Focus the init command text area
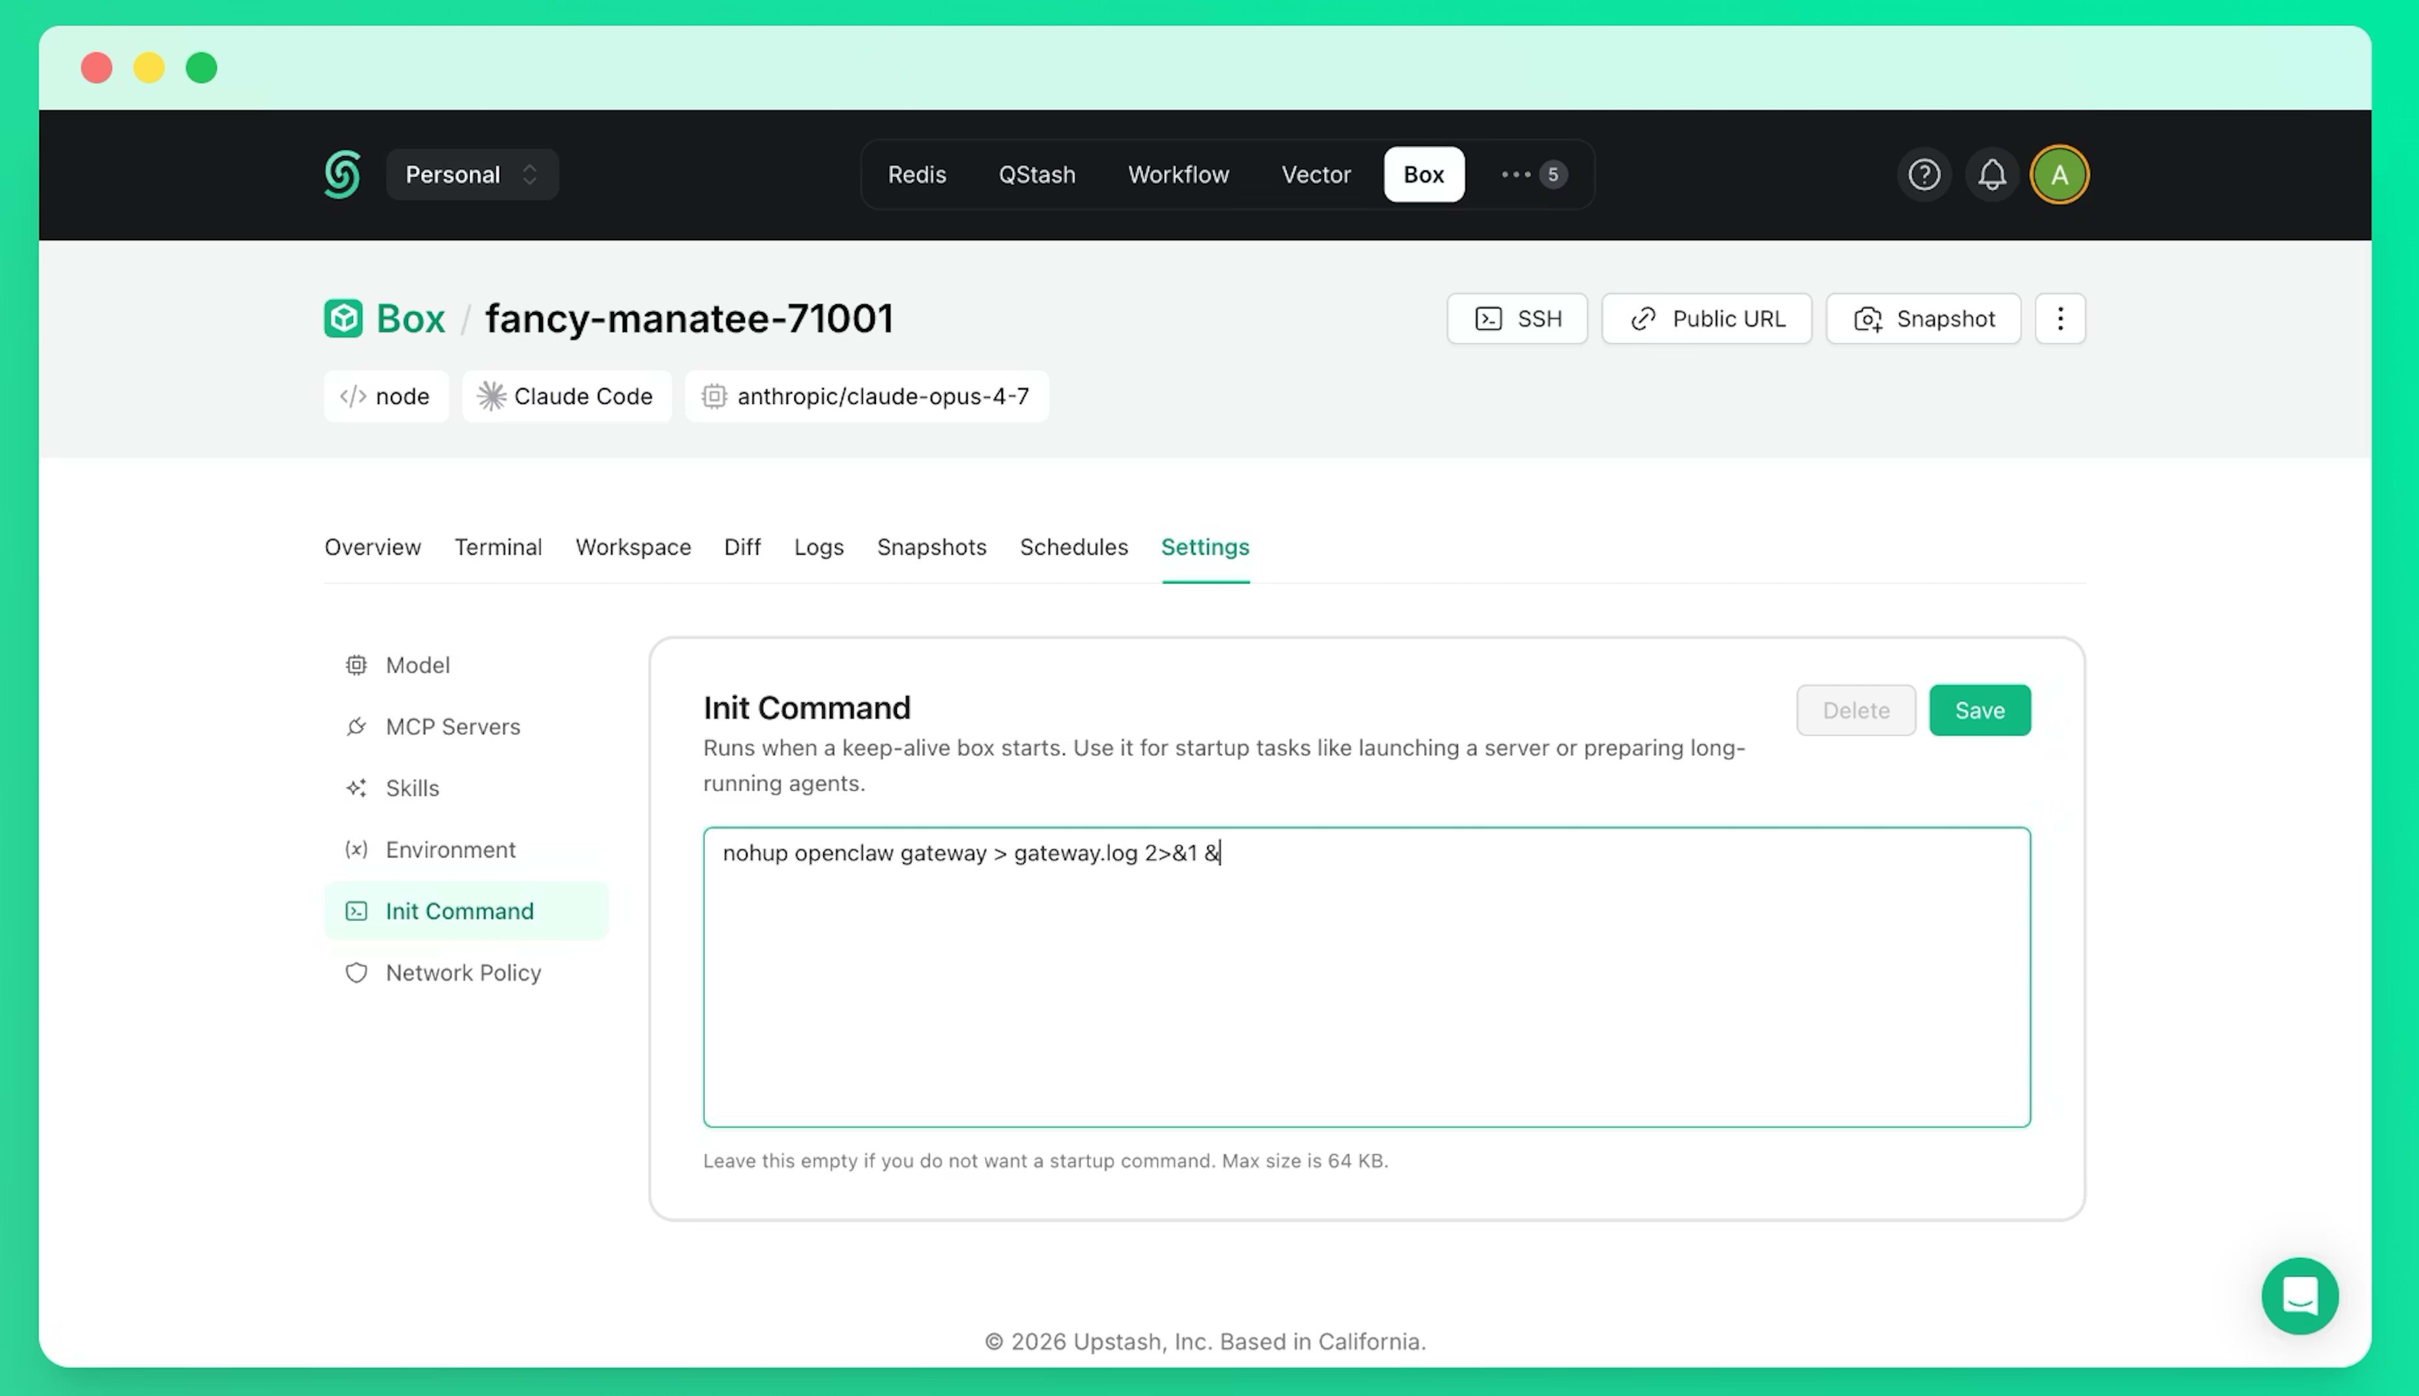The width and height of the screenshot is (2419, 1396). coord(1366,977)
